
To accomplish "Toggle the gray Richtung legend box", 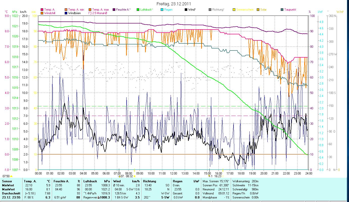I will (x=210, y=10).
